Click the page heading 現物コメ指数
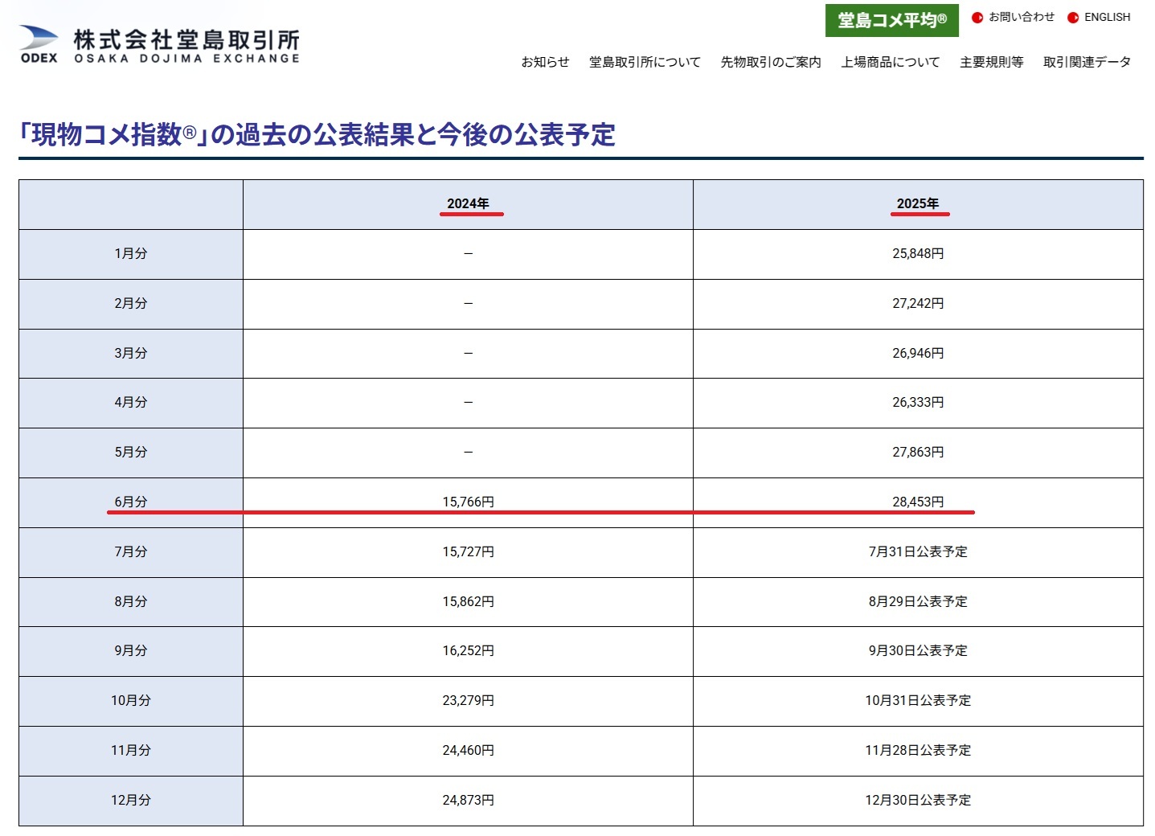The image size is (1155, 836). [x=317, y=134]
